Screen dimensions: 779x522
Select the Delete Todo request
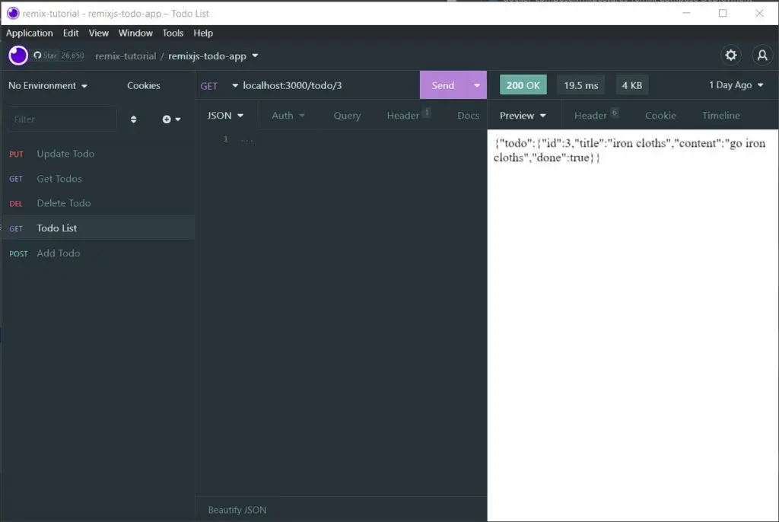64,203
